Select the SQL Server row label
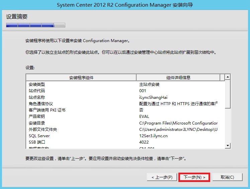The image size is (250, 189). (x=39, y=136)
